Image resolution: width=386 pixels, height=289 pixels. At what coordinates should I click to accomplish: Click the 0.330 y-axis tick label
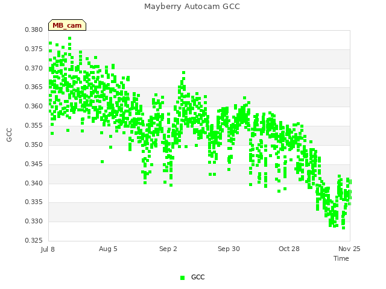(x=34, y=221)
